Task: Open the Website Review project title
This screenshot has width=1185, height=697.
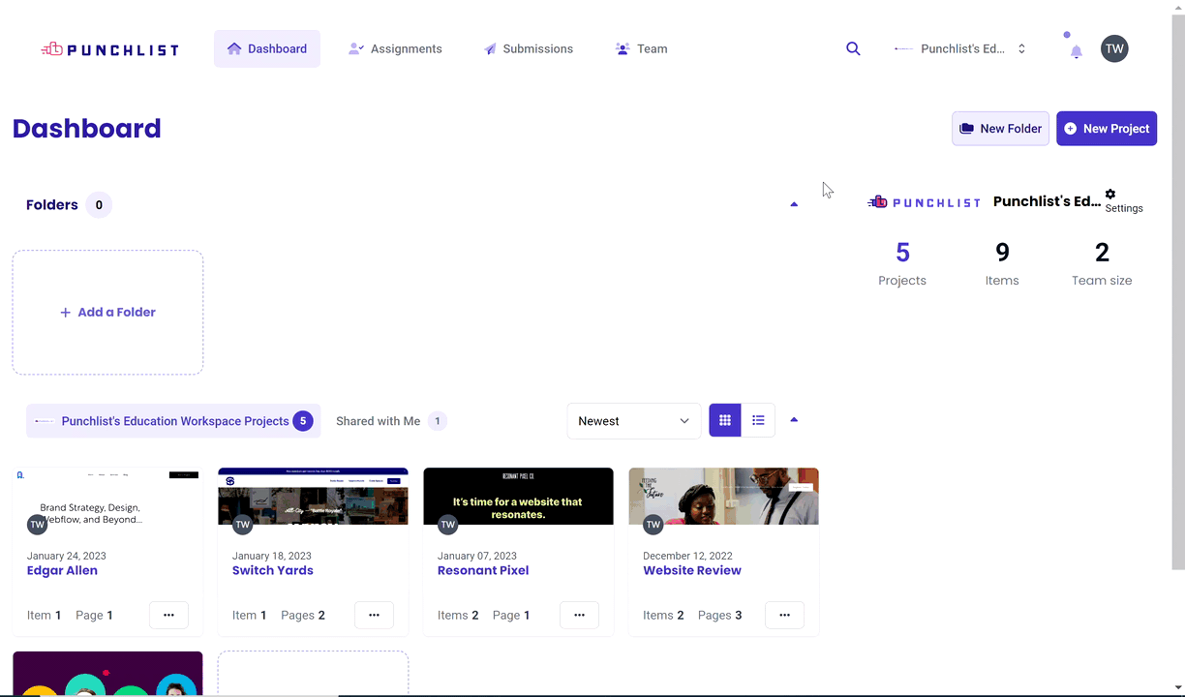Action: [x=692, y=570]
